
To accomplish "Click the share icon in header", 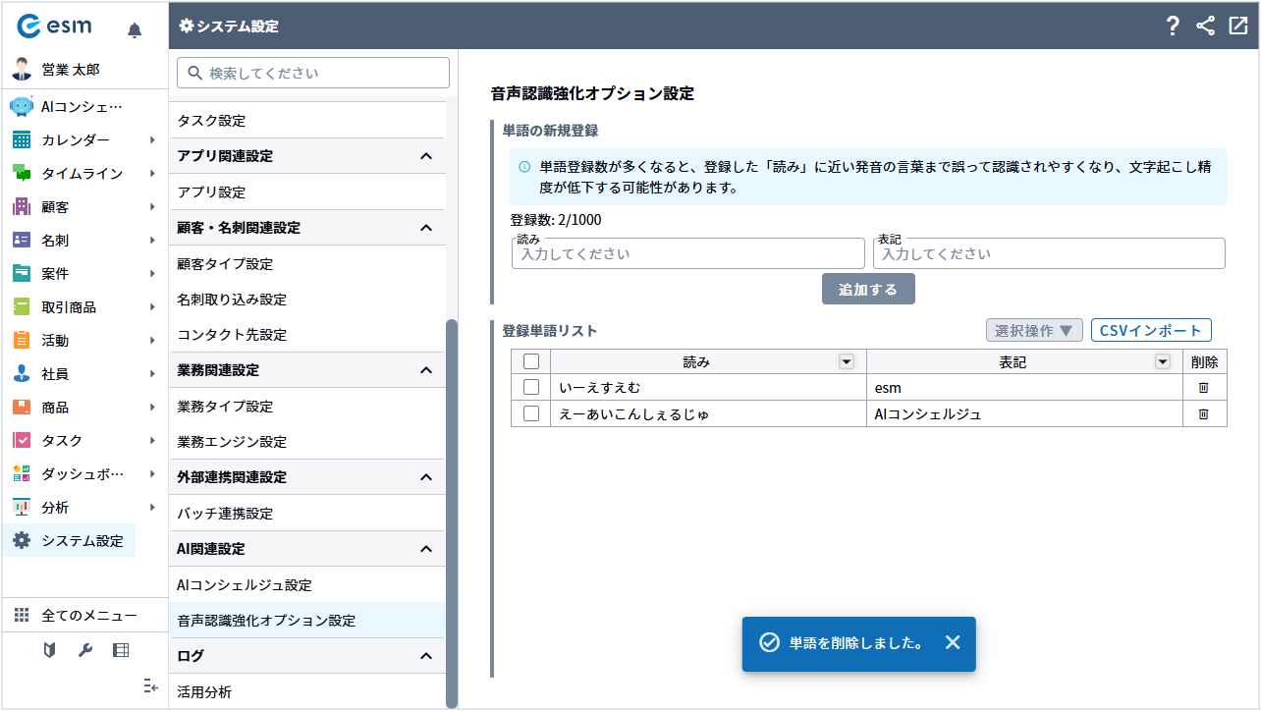I will point(1205,27).
